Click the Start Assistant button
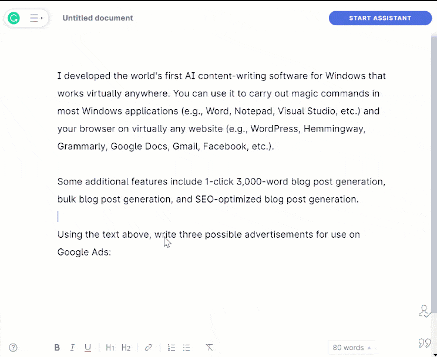 [380, 18]
